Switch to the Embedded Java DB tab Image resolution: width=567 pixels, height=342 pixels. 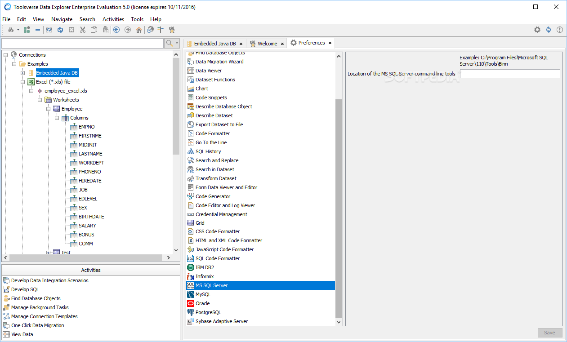click(x=214, y=44)
